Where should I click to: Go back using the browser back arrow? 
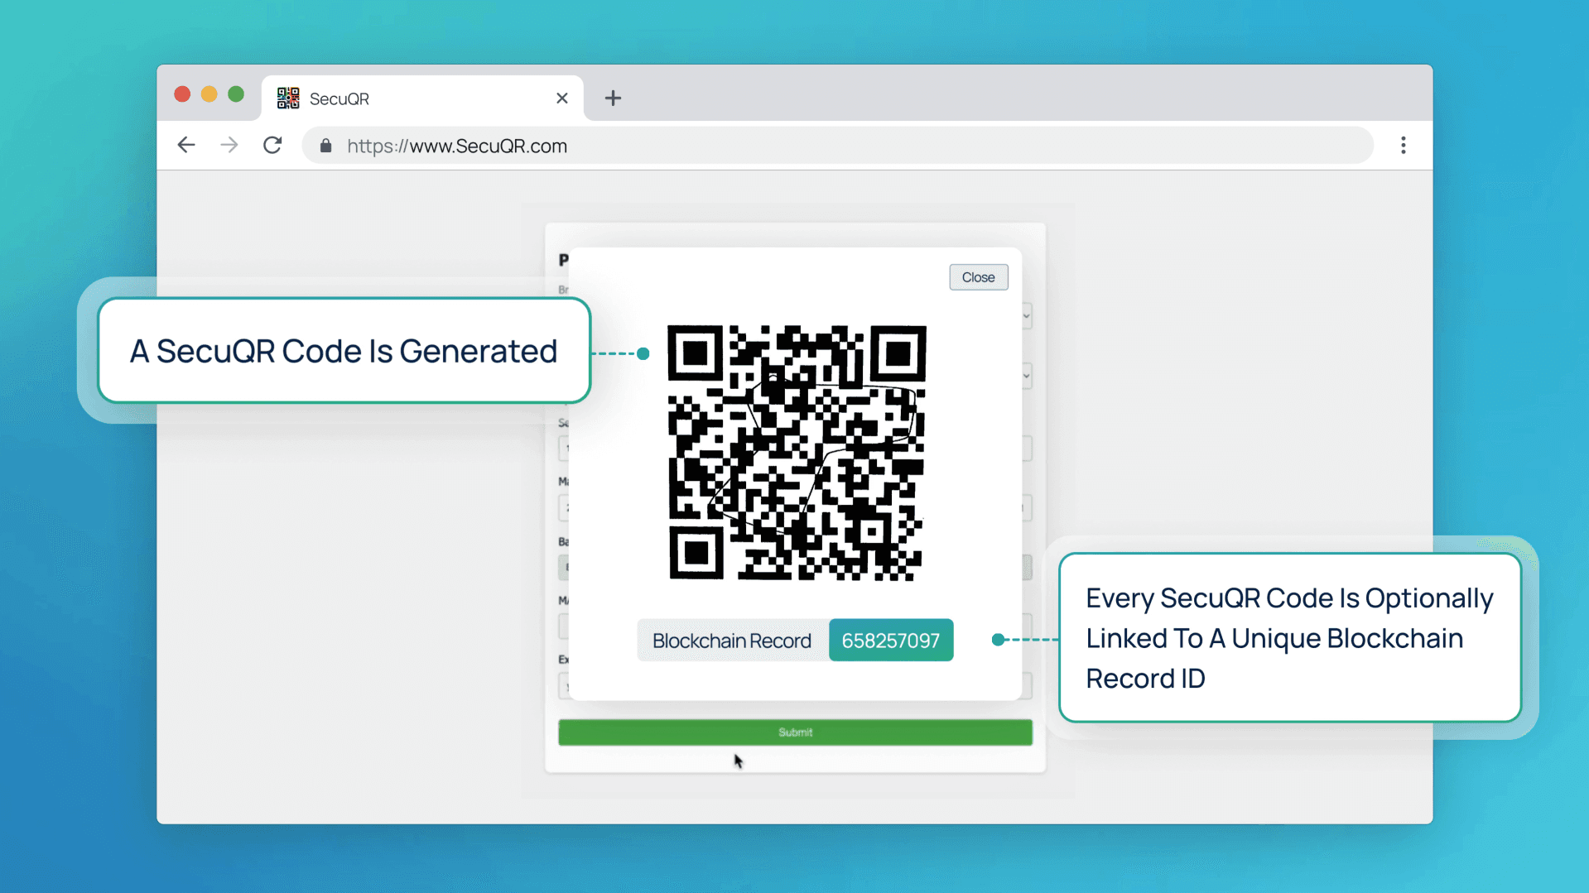point(186,146)
